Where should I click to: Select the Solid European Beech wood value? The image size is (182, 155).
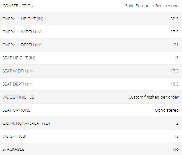[x=152, y=6]
